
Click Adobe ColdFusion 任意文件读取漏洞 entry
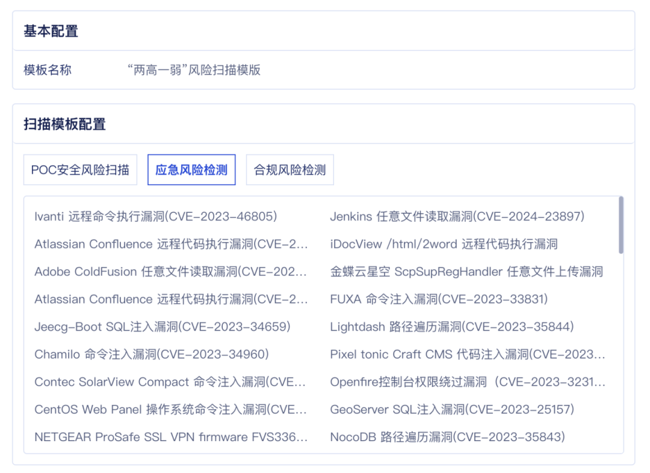tap(171, 272)
